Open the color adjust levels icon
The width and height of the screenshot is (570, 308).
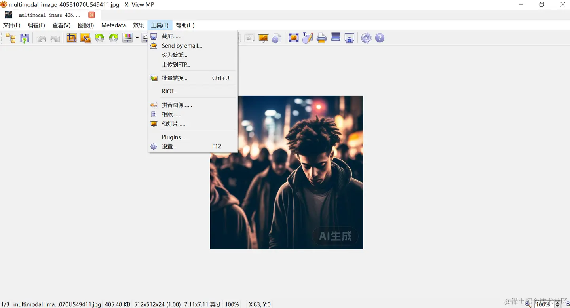[x=127, y=38]
